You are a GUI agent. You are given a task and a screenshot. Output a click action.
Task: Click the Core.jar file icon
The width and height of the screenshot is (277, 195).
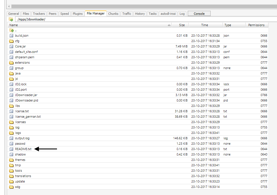[x=11, y=46]
